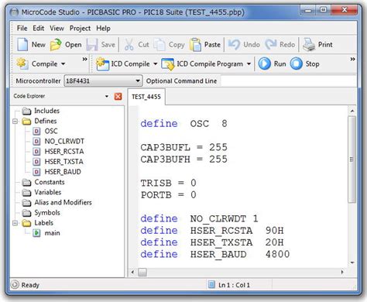Click the Undo arrow icon
The width and height of the screenshot is (367, 302).
pos(234,44)
